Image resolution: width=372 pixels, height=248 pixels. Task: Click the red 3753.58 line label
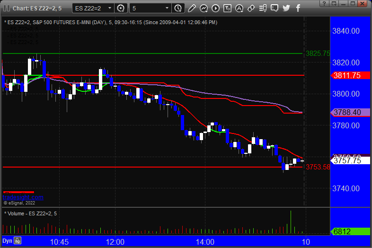[318, 167]
